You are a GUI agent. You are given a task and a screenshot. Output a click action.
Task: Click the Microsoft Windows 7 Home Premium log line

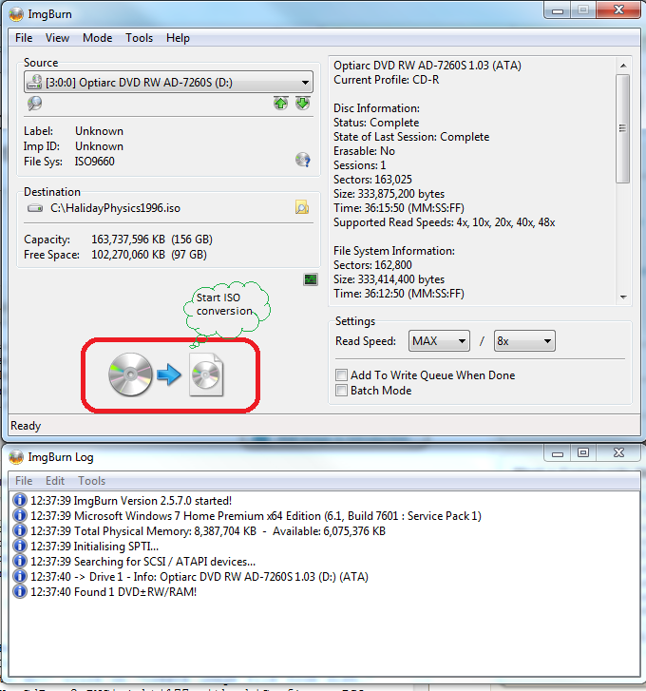pyautogui.click(x=256, y=515)
